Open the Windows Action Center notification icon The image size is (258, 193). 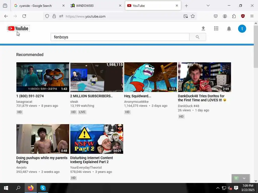pos(236,188)
